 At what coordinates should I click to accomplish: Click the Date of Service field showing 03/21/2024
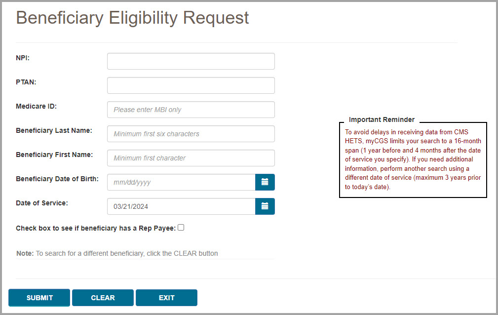click(x=181, y=206)
